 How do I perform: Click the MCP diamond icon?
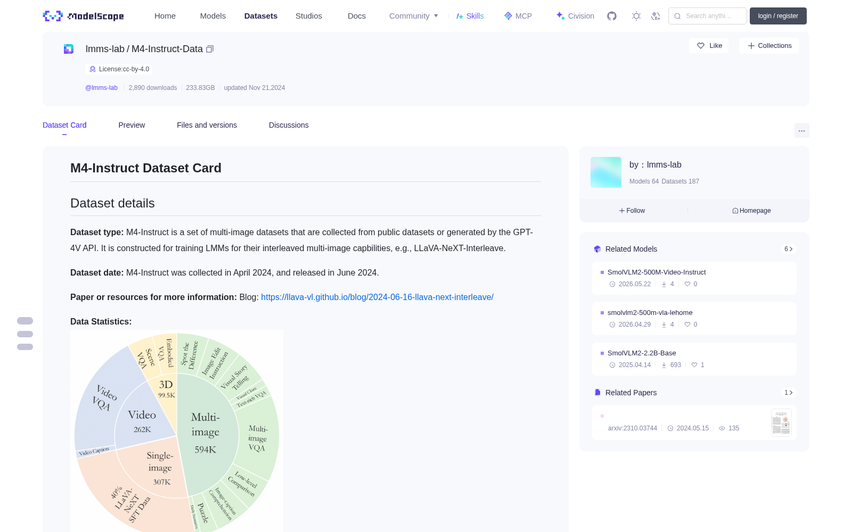tap(508, 16)
